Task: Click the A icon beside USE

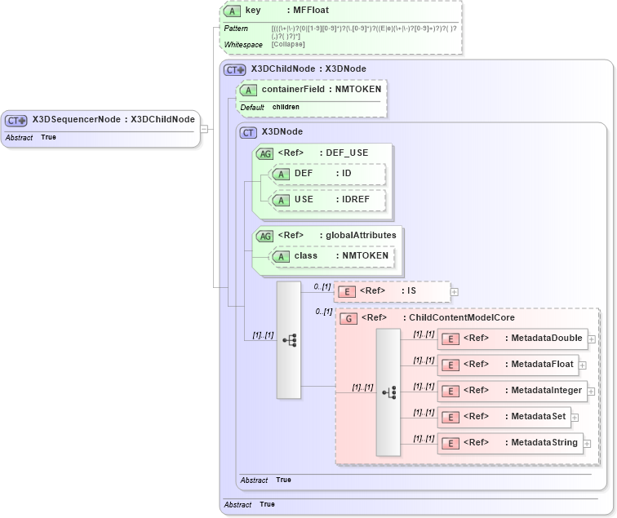Action: [281, 200]
